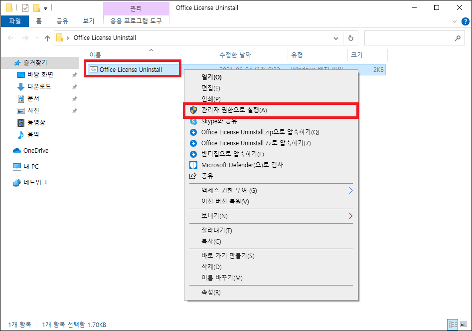Choose 편집(E) in context menu
Image resolution: width=472 pixels, height=331 pixels.
pyautogui.click(x=271, y=88)
